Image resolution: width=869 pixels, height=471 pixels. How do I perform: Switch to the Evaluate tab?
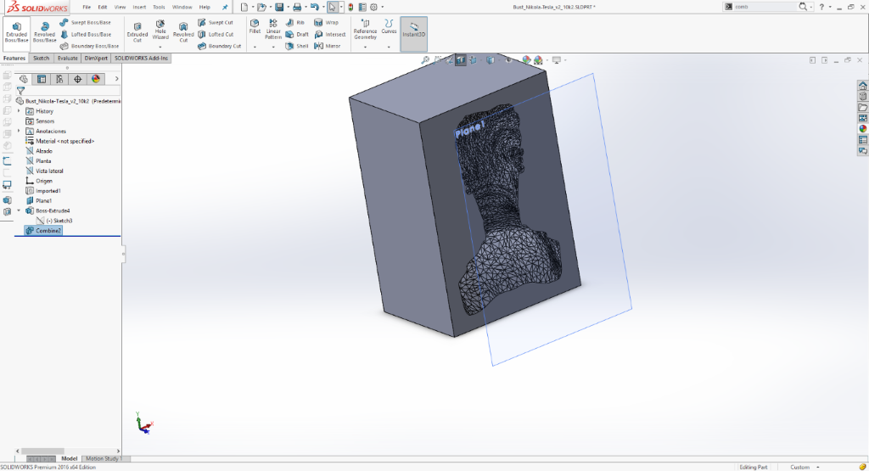[x=68, y=59]
